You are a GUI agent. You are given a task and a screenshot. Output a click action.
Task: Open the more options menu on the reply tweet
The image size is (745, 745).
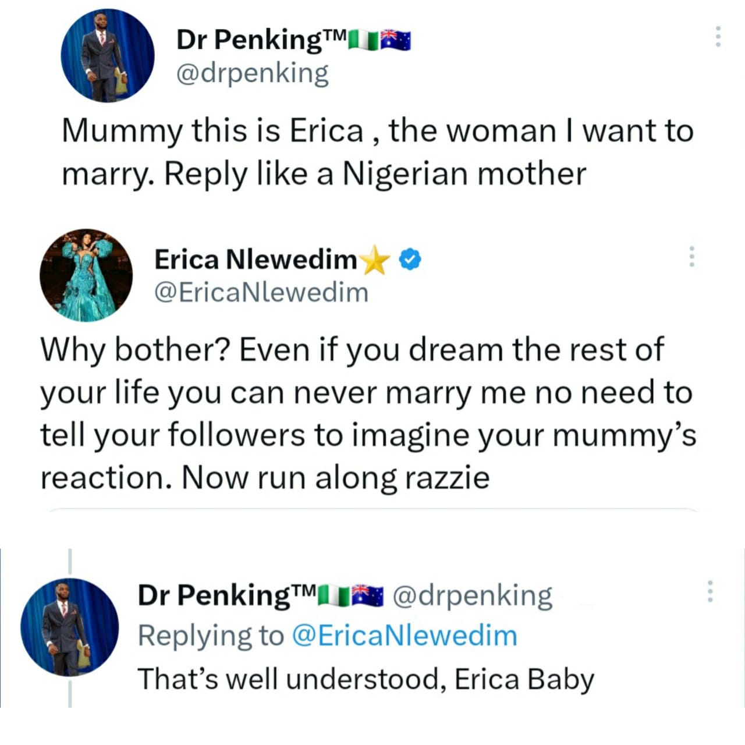709,591
